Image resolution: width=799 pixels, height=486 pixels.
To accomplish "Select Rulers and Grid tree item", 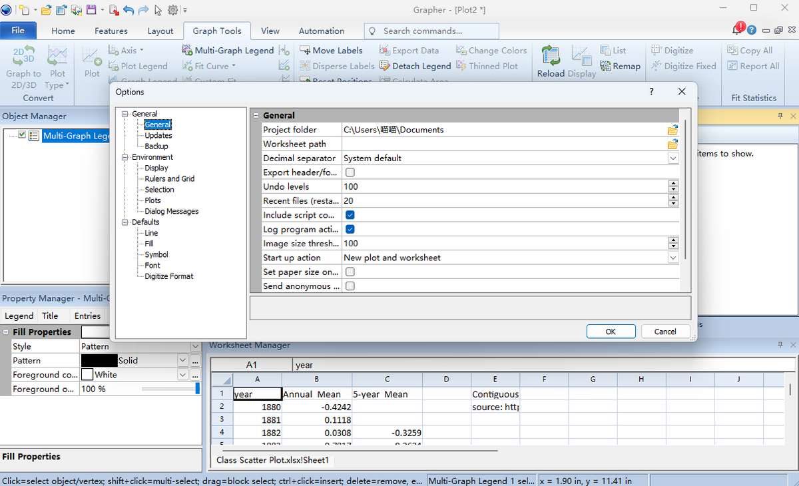I will tap(170, 178).
